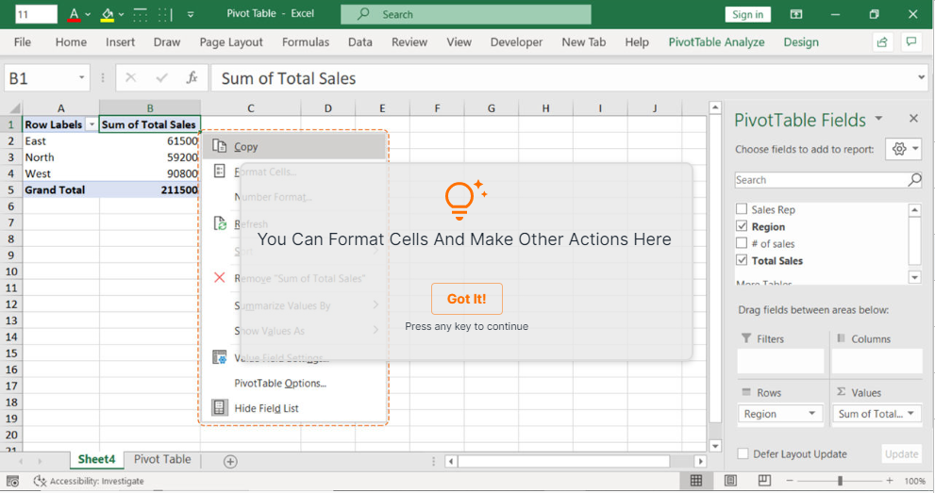Click the font color icon
The image size is (935, 493).
point(74,14)
